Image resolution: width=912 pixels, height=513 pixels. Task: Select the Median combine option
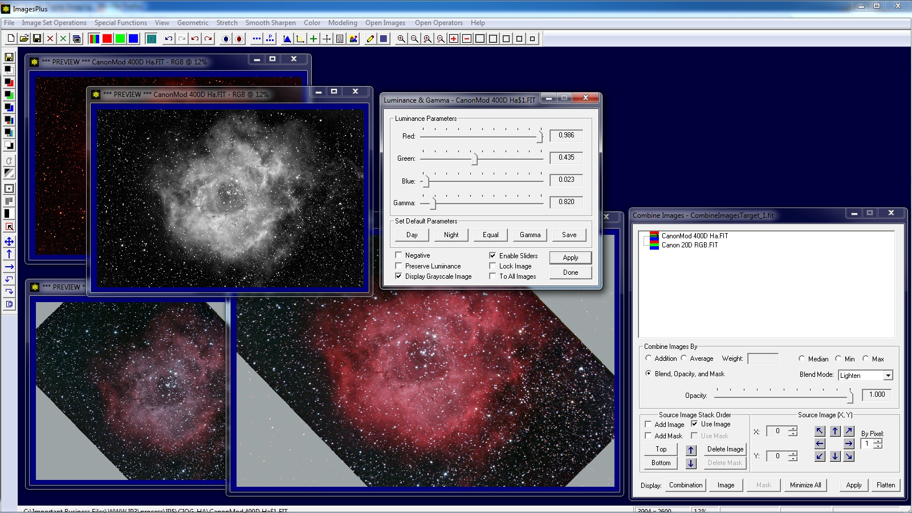coord(801,359)
